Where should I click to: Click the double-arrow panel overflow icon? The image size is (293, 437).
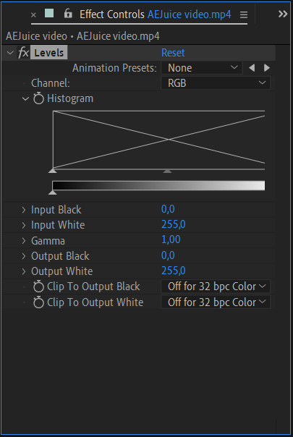[x=283, y=14]
